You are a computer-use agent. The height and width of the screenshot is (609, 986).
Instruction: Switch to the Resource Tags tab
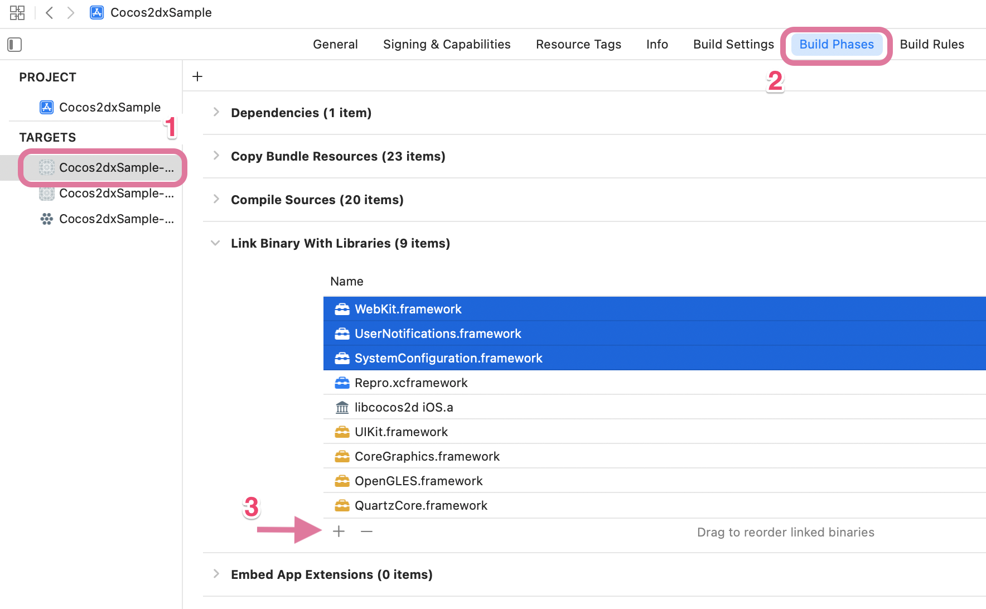(x=578, y=45)
